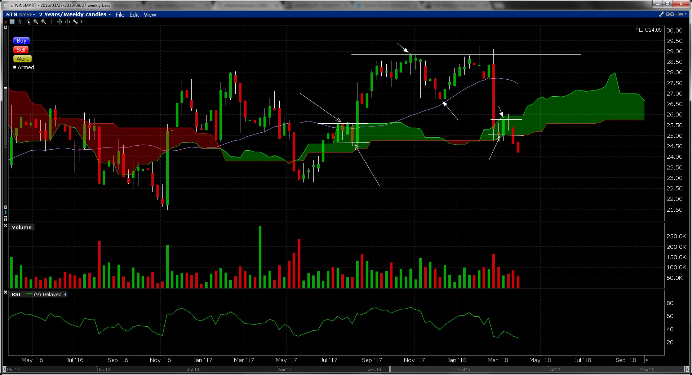Viewport: 692px width, 375px height.
Task: Click the 30.00 price axis label
Action: [674, 31]
